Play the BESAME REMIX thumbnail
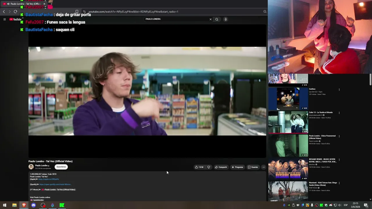 click(288, 169)
